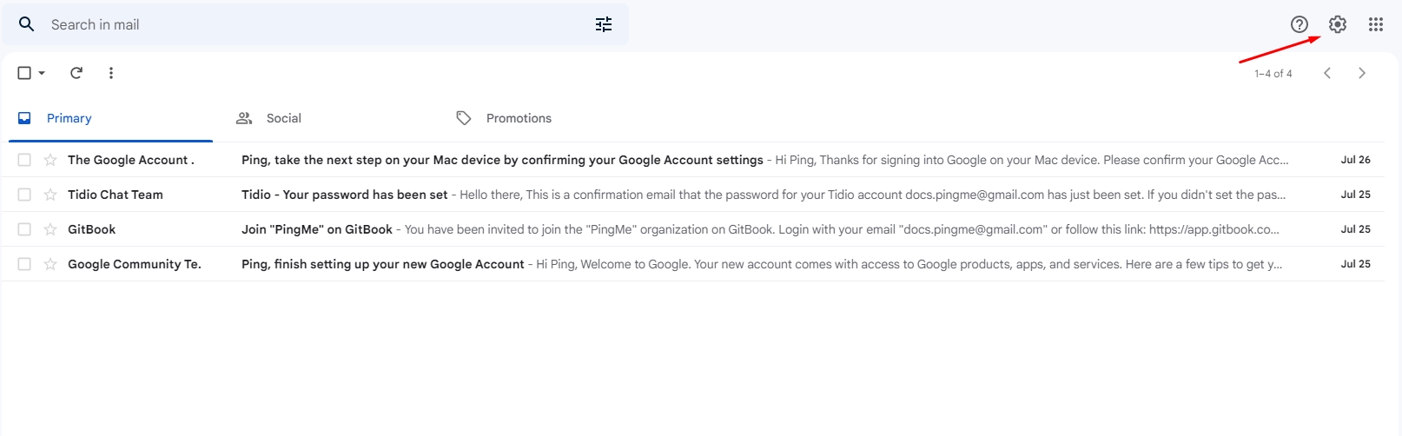Open the Google apps grid

click(1376, 24)
